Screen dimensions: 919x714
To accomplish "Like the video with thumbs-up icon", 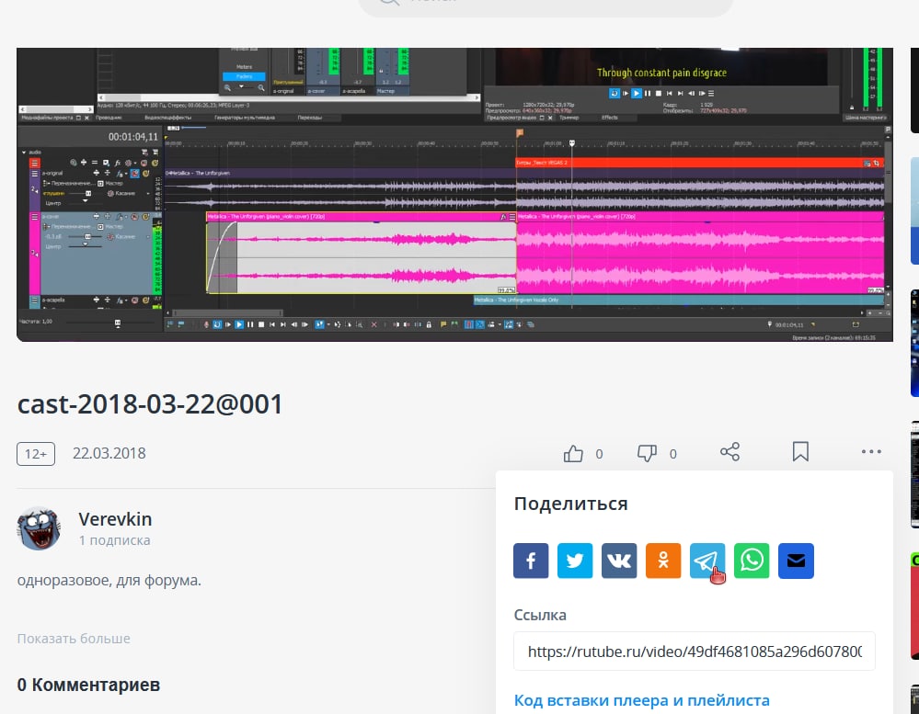I will (x=573, y=454).
